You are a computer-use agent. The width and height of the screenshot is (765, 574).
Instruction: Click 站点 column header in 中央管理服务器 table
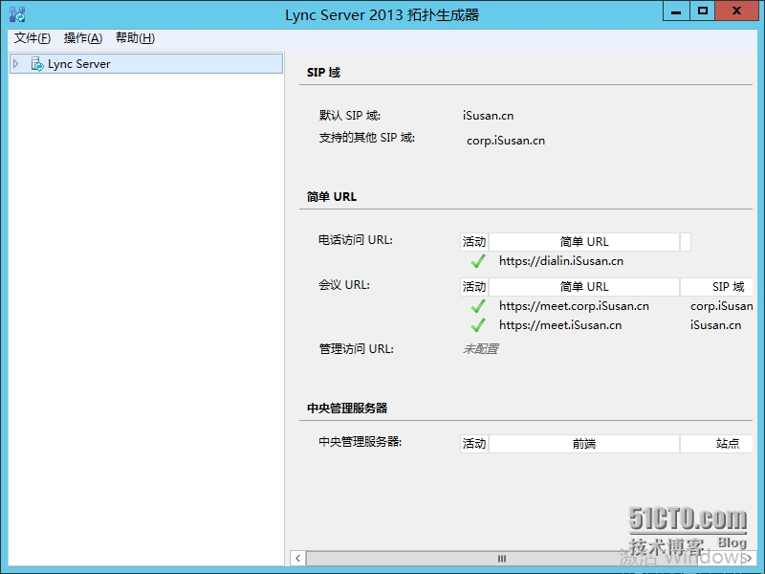716,444
